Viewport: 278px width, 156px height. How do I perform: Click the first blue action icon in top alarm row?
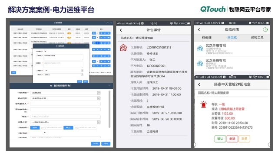94,33
